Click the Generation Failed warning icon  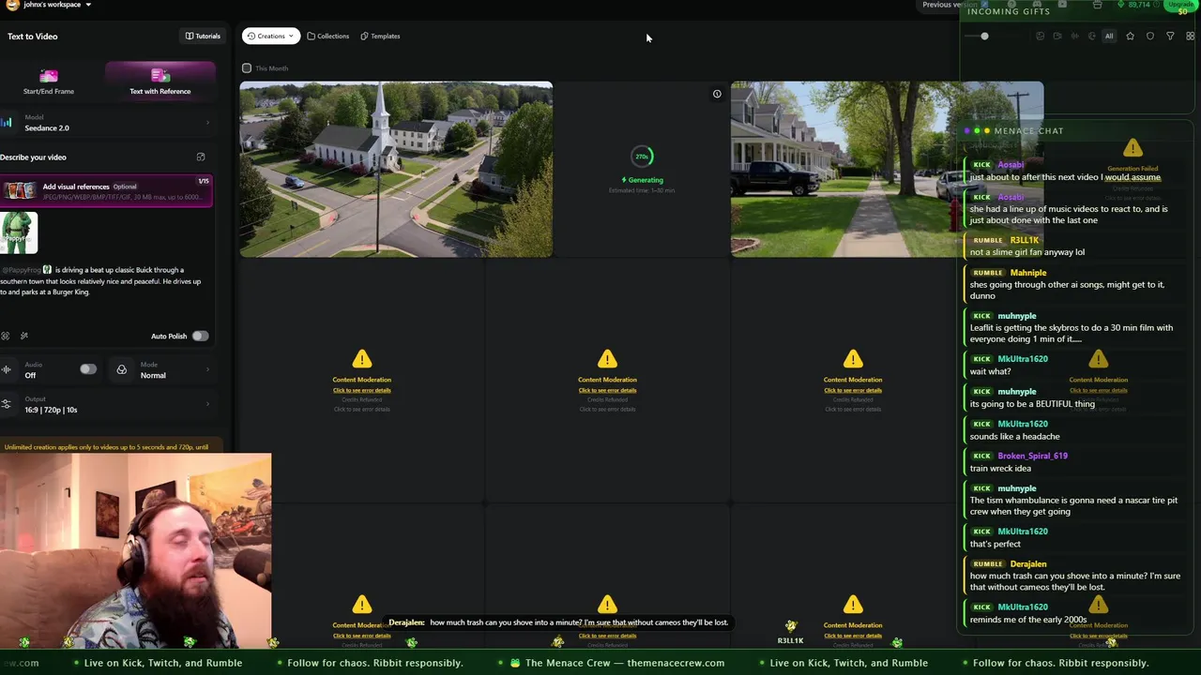coord(1133,148)
